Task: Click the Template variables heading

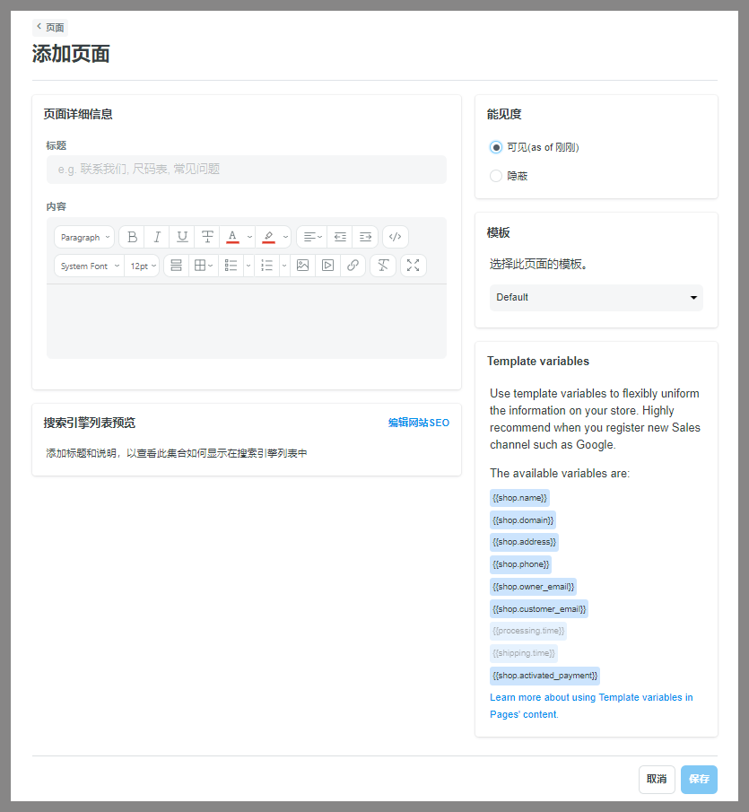Action: coord(538,361)
